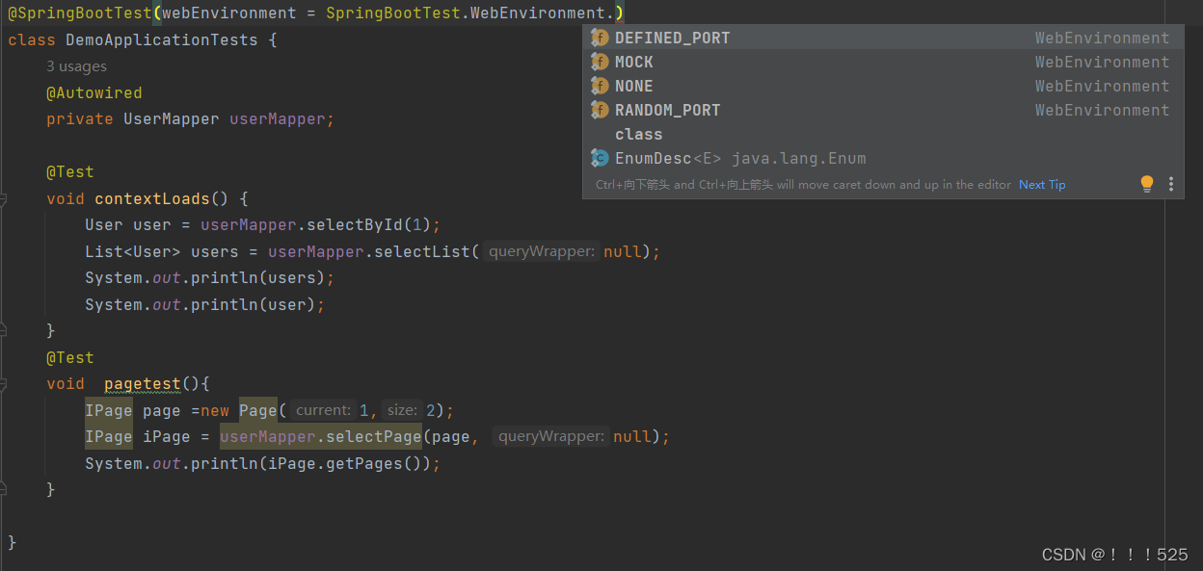The width and height of the screenshot is (1203, 571).
Task: Click the contextLoads method name
Action: tap(152, 199)
